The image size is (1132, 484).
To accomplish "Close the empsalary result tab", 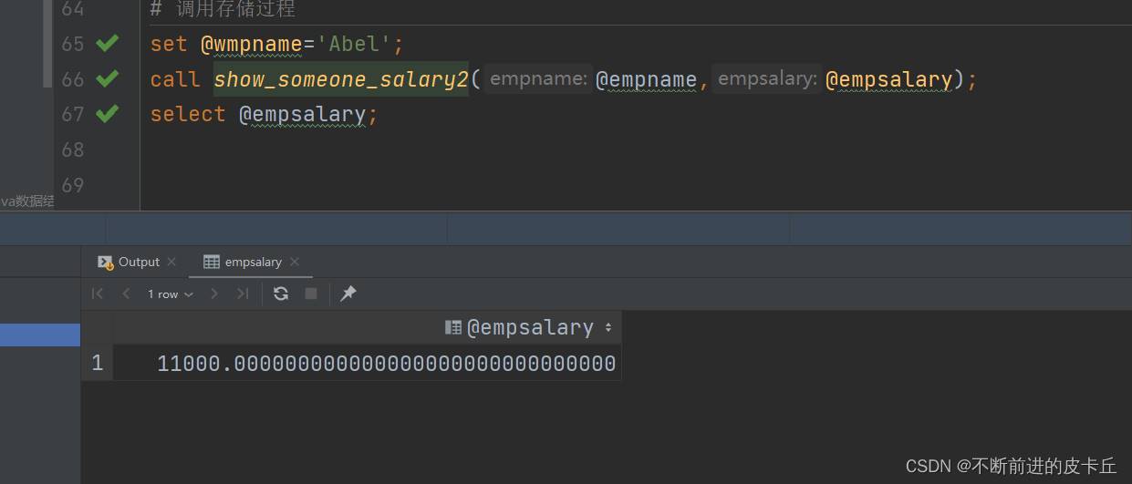I will [295, 262].
